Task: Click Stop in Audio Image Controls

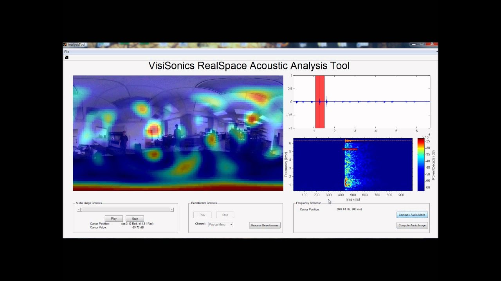Action: coord(135,219)
